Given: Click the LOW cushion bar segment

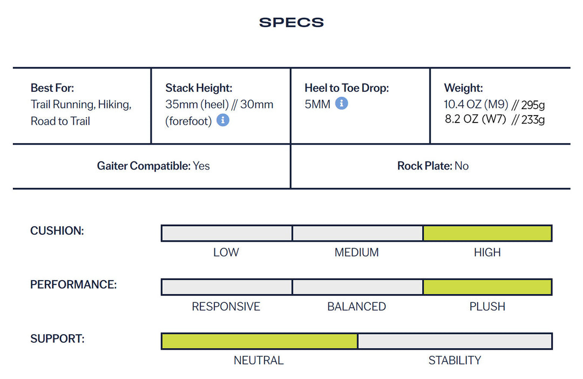Looking at the screenshot, I should [x=227, y=233].
